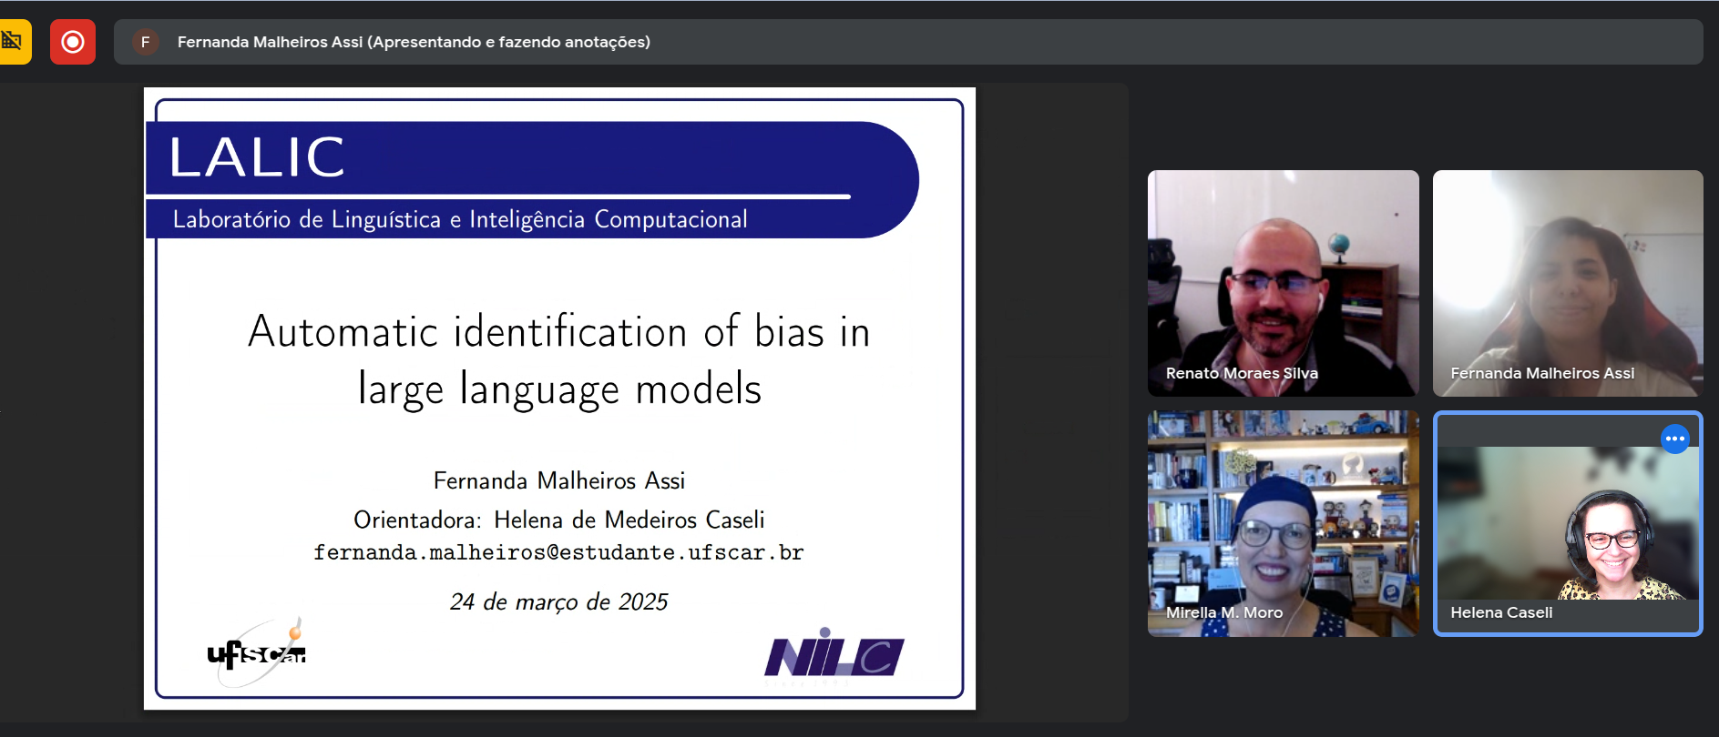The height and width of the screenshot is (737, 1719).
Task: Click the red recording indicator icon
Action: tap(73, 42)
